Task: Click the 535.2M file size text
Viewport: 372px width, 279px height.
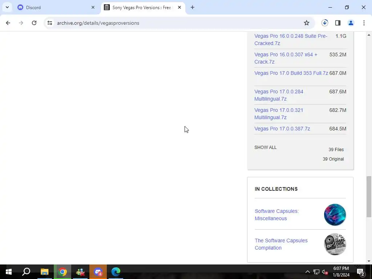Action: pyautogui.click(x=337, y=54)
